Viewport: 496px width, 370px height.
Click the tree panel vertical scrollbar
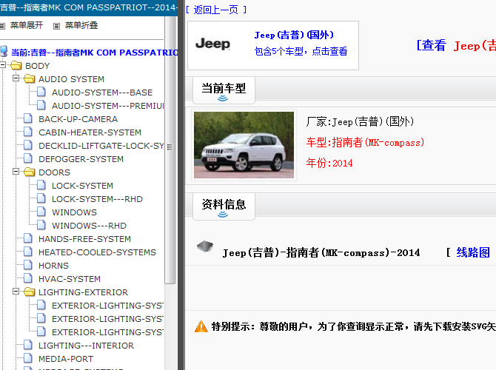170,150
